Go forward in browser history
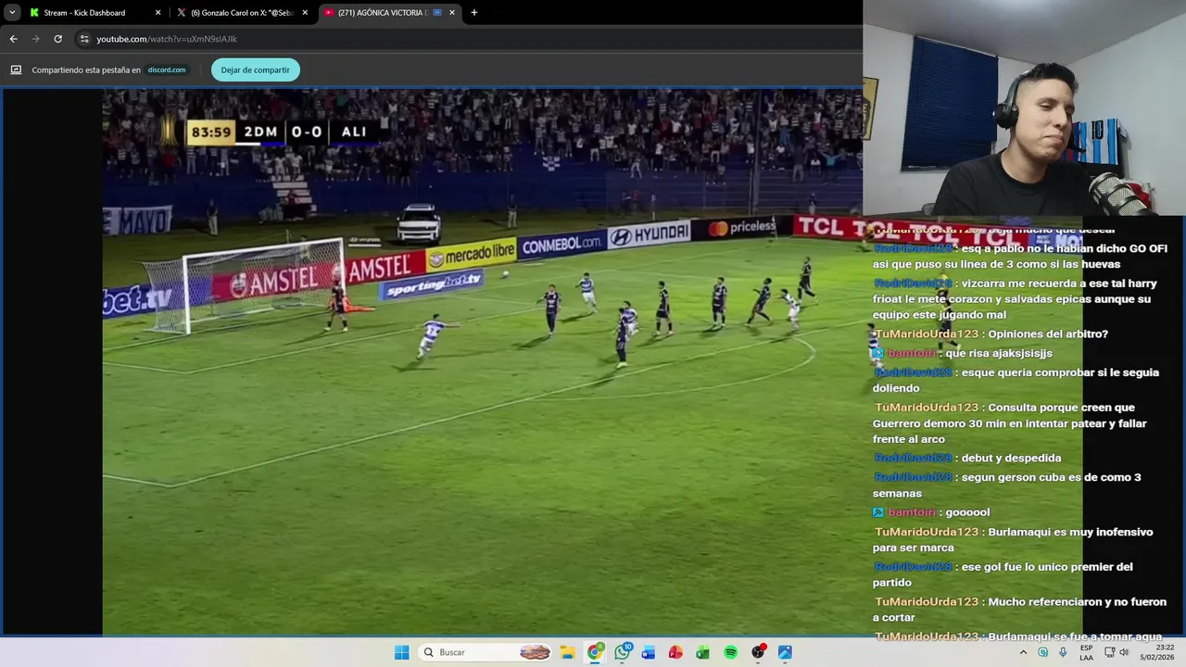Screen dimensions: 1186x667 point(35,39)
